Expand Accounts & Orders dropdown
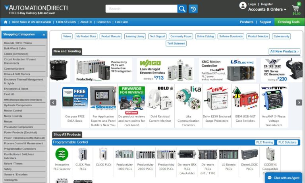 [267, 10]
